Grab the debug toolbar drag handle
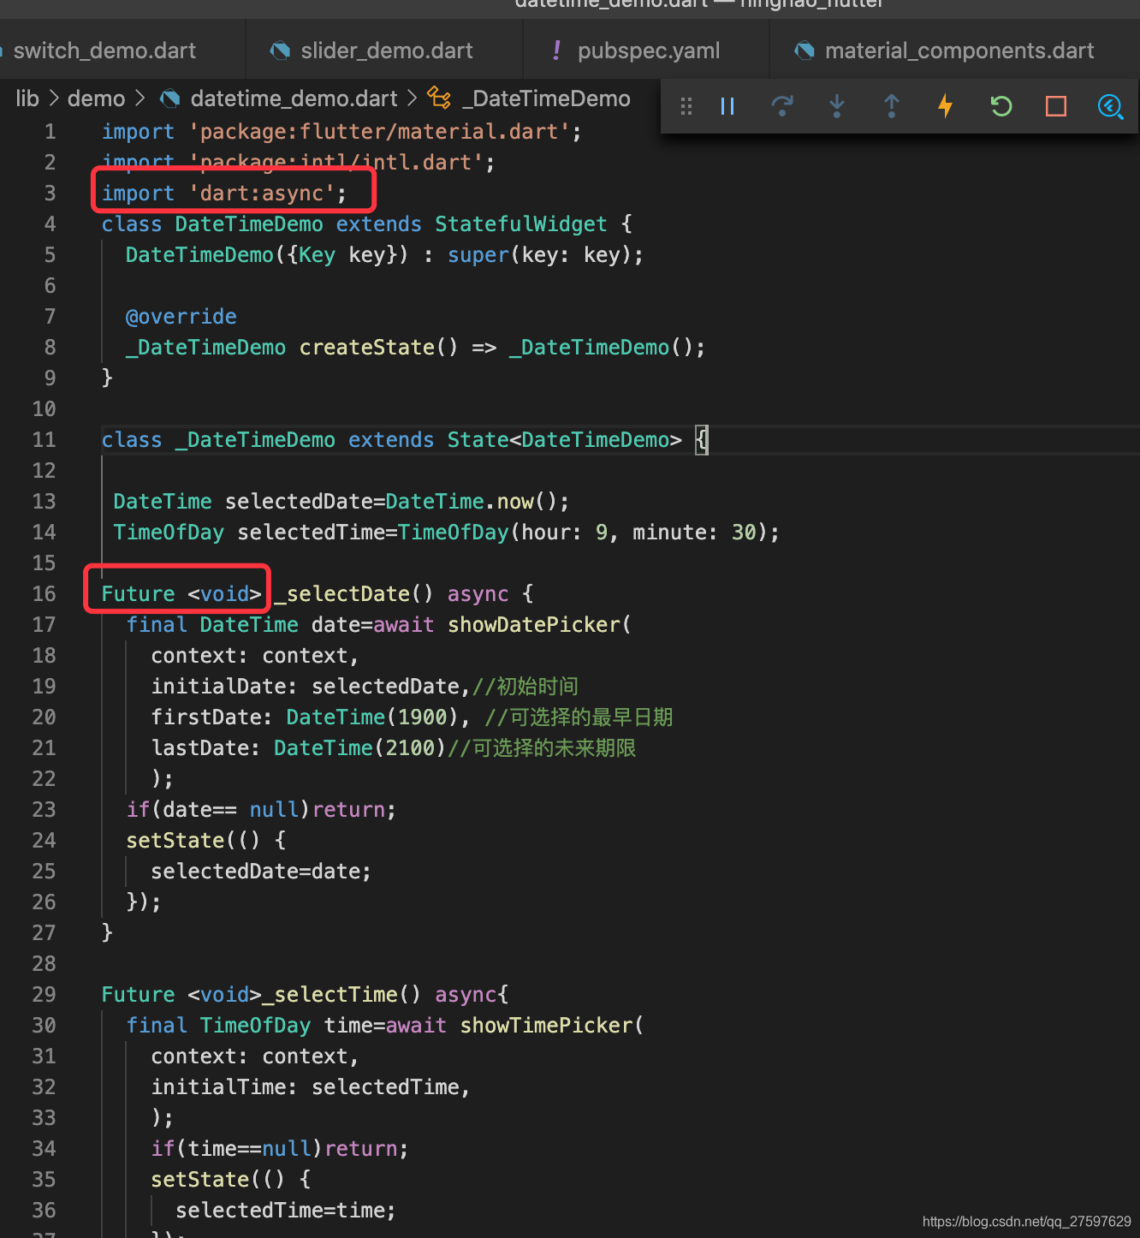This screenshot has width=1140, height=1238. (686, 106)
